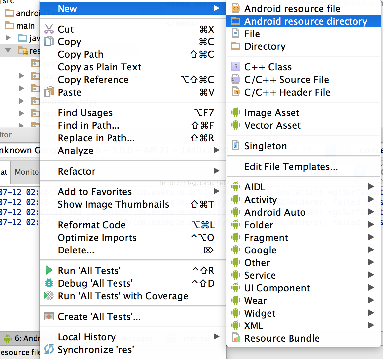Click the Resource Bundle icon
The height and width of the screenshot is (359, 383).
(x=236, y=338)
